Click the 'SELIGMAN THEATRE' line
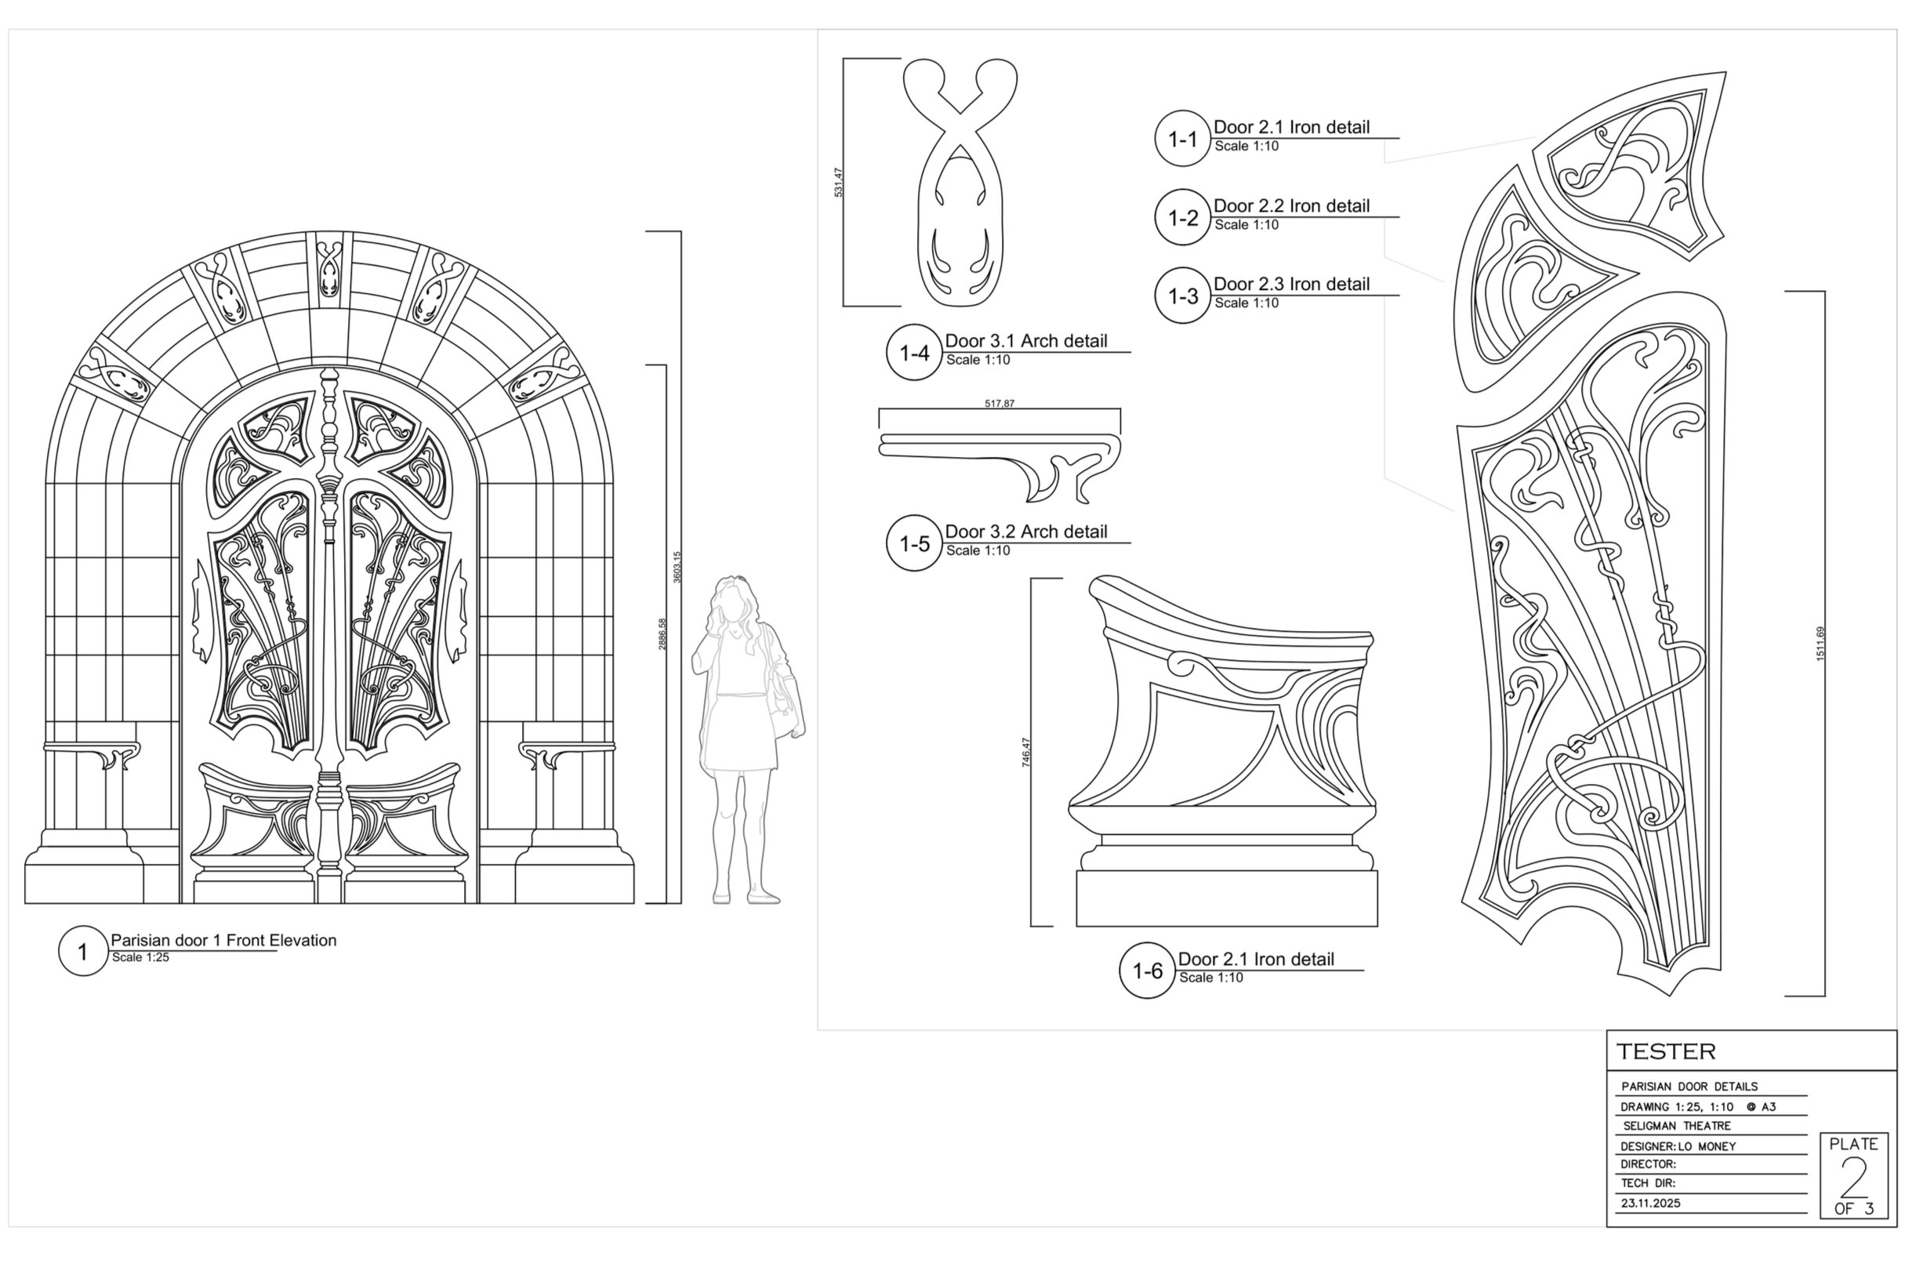Image resolution: width=1905 pixels, height=1270 pixels. point(1677,1126)
